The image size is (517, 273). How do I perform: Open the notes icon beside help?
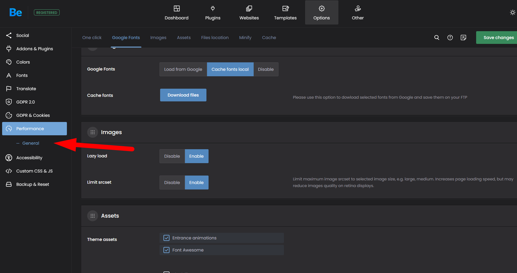click(x=463, y=38)
